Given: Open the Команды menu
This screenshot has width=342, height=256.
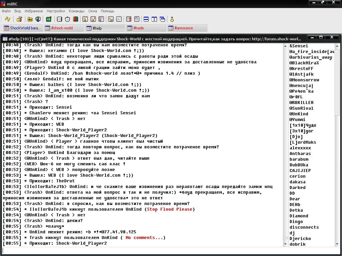Looking at the screenshot, I should [x=76, y=11].
